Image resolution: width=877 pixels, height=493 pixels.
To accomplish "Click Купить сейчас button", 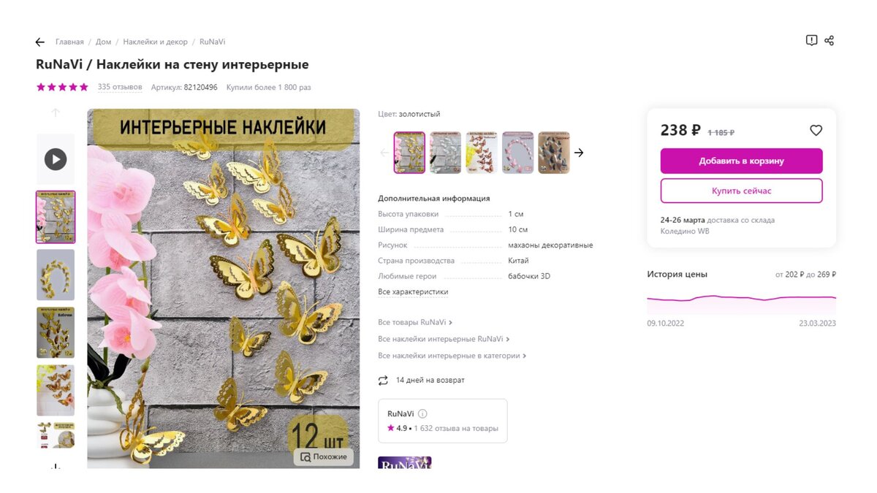I will (x=741, y=191).
